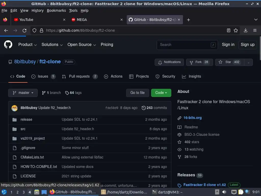Switch to the YouTube tab
Screen dimensions: 261x196
[x=39, y=20]
